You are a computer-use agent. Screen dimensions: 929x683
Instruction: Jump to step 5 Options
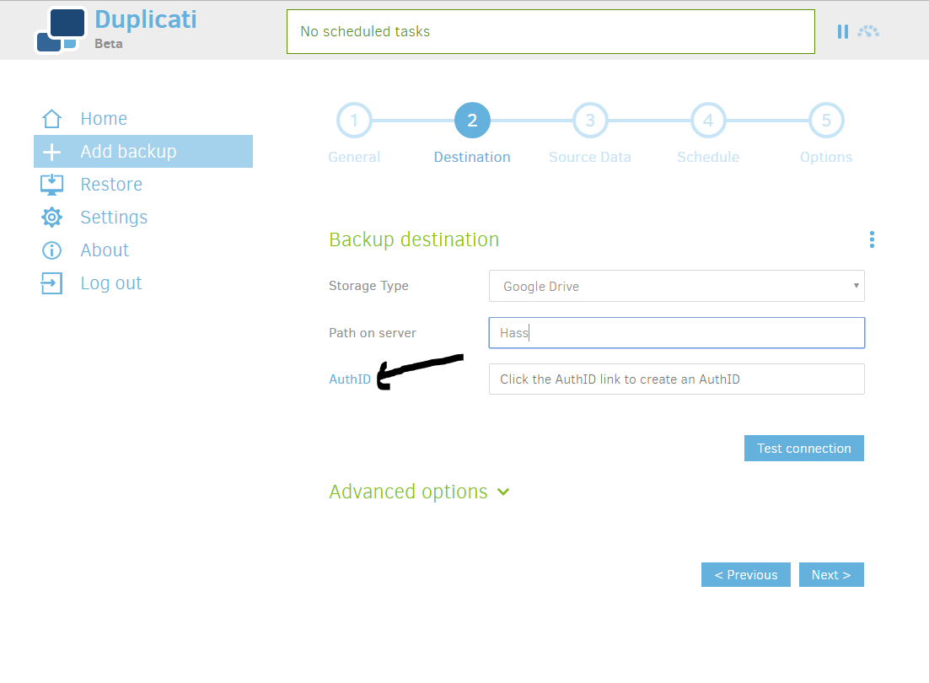click(x=826, y=121)
